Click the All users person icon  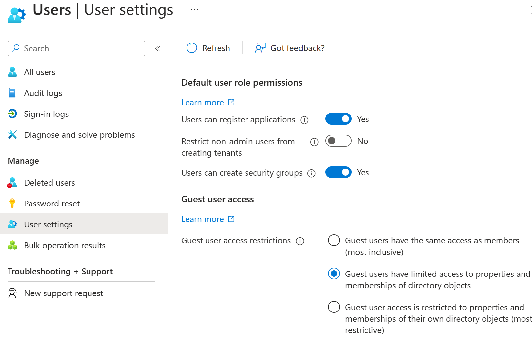(12, 72)
